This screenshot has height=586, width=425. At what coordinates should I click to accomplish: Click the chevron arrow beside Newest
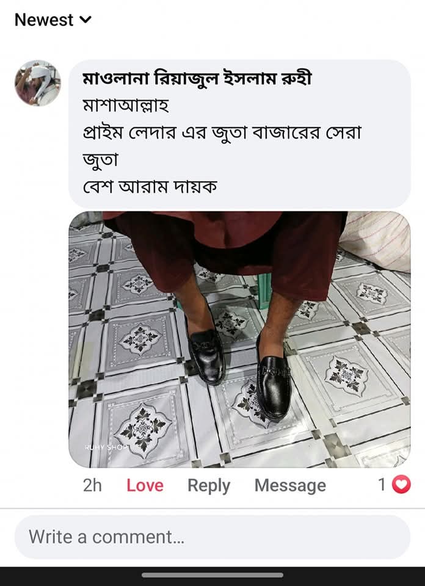[x=86, y=20]
